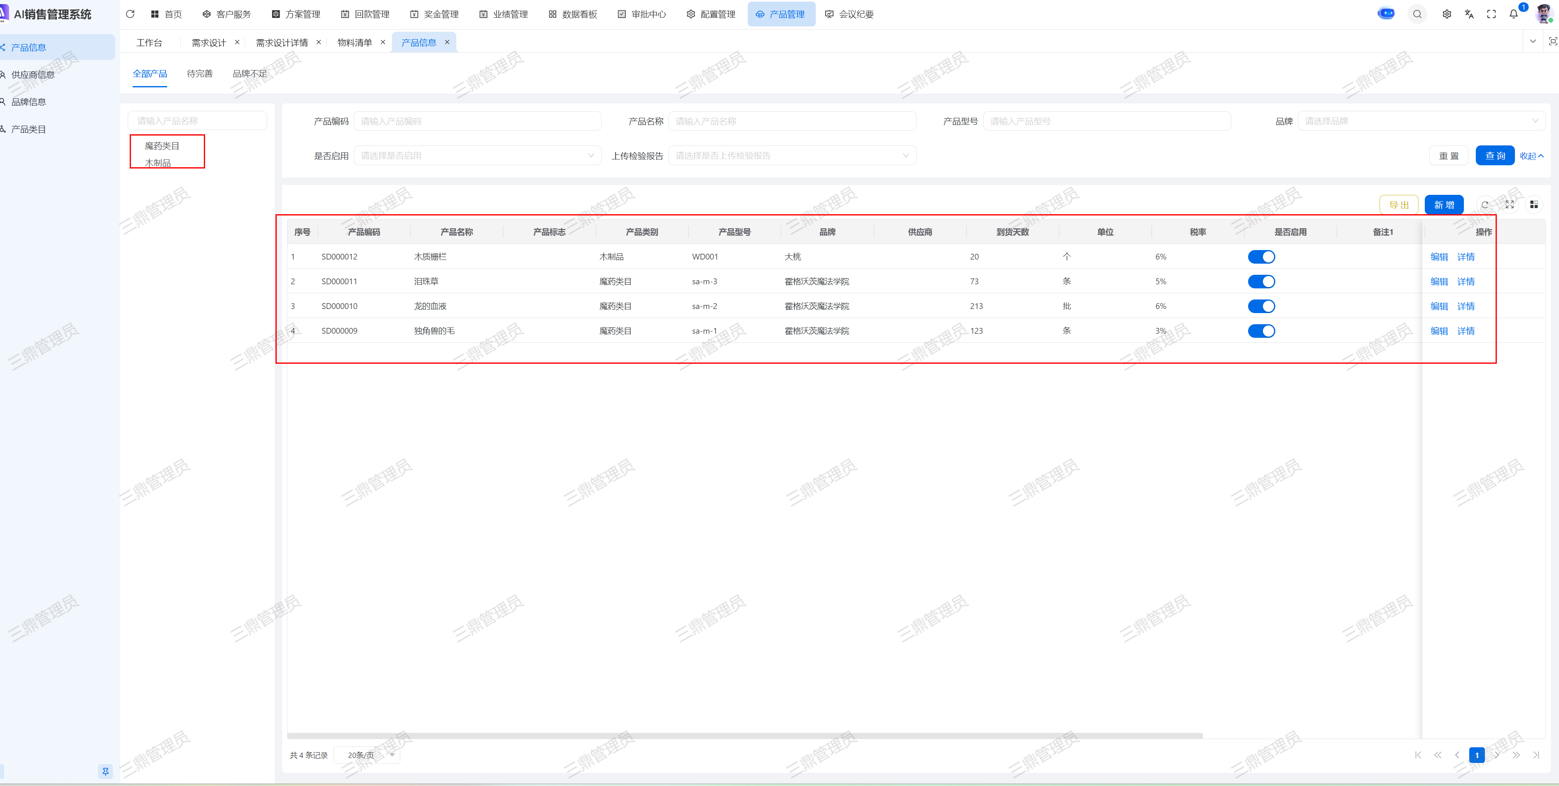This screenshot has height=786, width=1559.
Task: Switch to the 待完善 tab
Action: click(x=200, y=74)
